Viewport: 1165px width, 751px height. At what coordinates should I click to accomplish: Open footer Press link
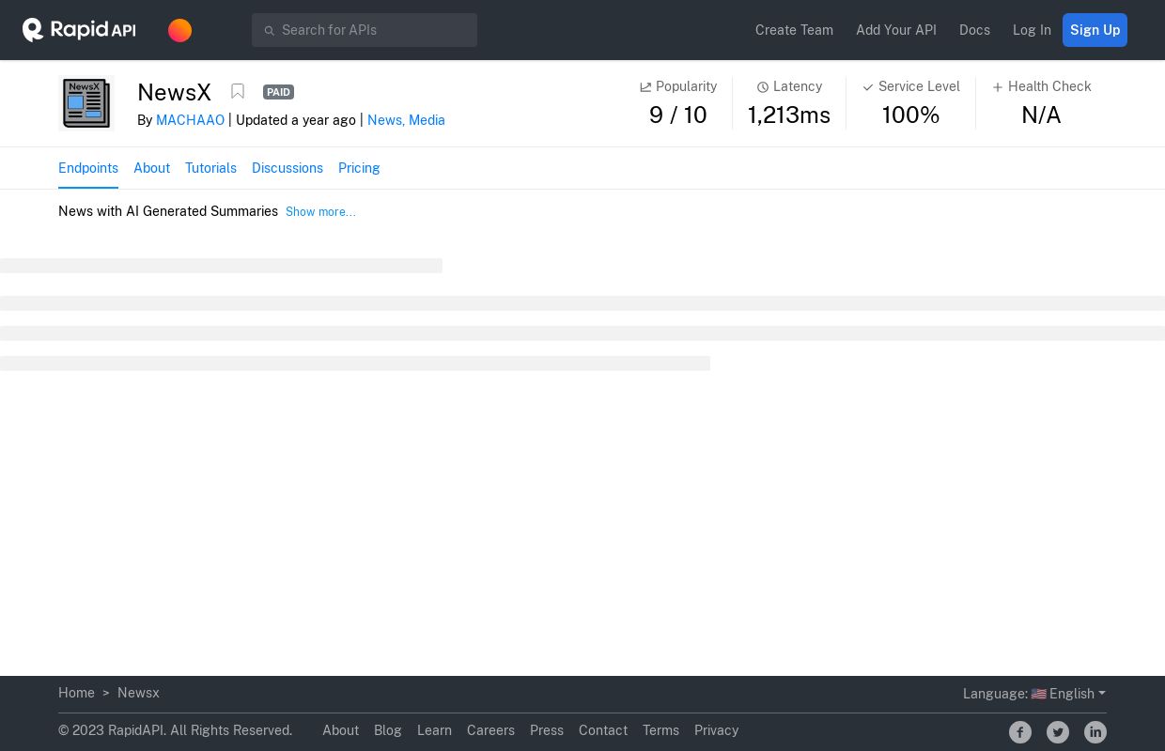(x=547, y=730)
